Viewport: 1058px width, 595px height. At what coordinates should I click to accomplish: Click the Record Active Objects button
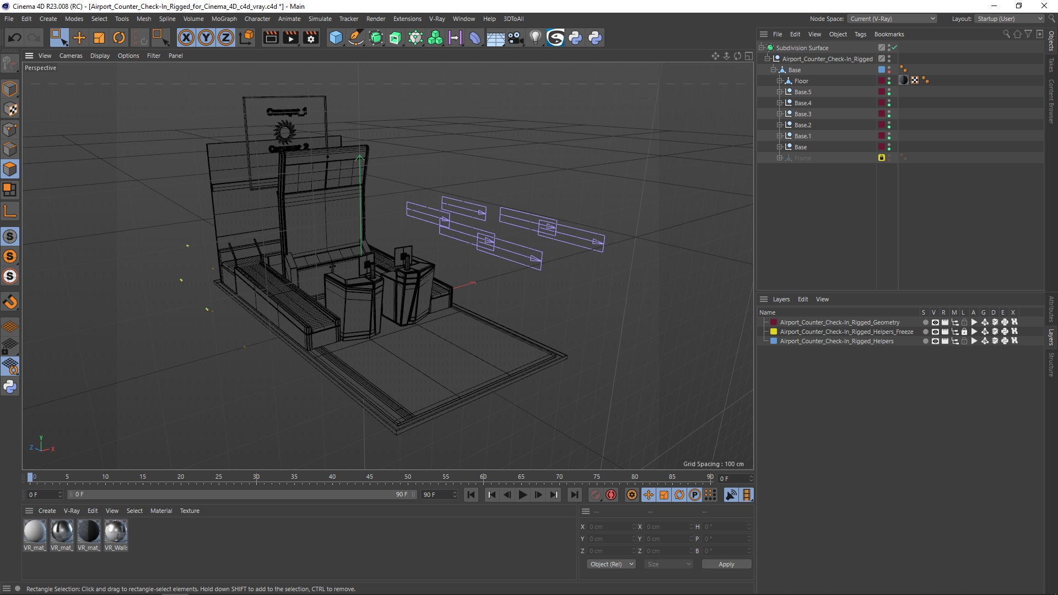click(596, 495)
